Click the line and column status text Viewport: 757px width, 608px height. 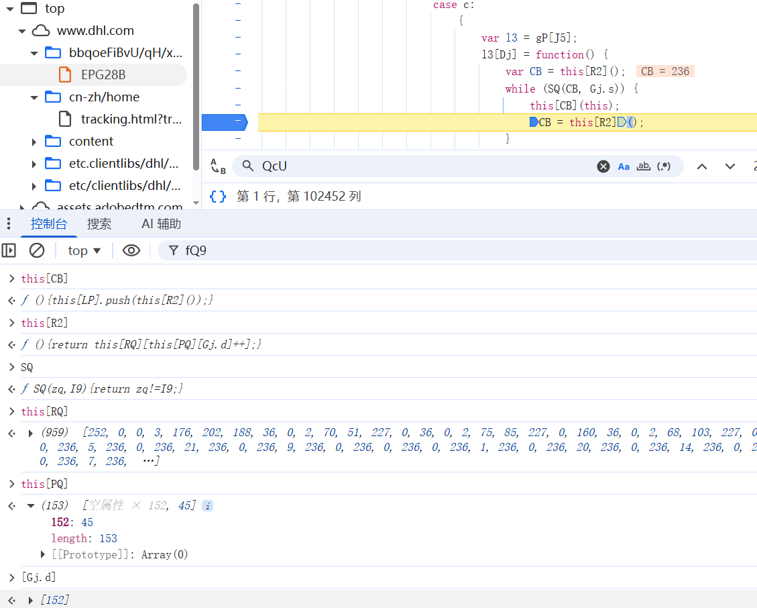(x=299, y=196)
